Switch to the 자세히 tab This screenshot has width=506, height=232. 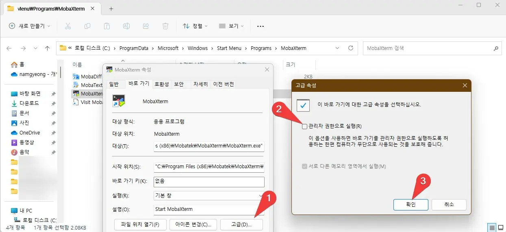(200, 84)
